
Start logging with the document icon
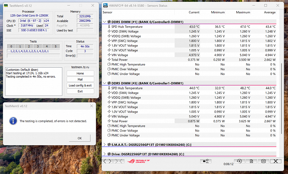pos(251,161)
